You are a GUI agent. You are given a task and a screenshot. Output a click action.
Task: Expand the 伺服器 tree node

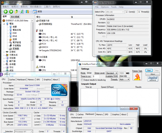pos(4,58)
